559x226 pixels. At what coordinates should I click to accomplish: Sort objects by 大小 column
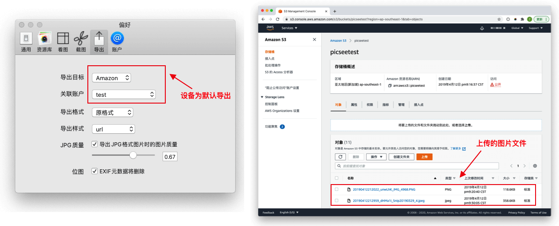coord(508,178)
